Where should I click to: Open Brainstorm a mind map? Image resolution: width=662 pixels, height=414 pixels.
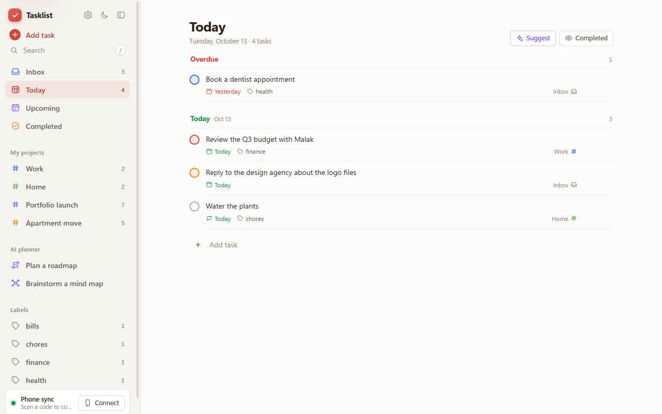click(67, 284)
